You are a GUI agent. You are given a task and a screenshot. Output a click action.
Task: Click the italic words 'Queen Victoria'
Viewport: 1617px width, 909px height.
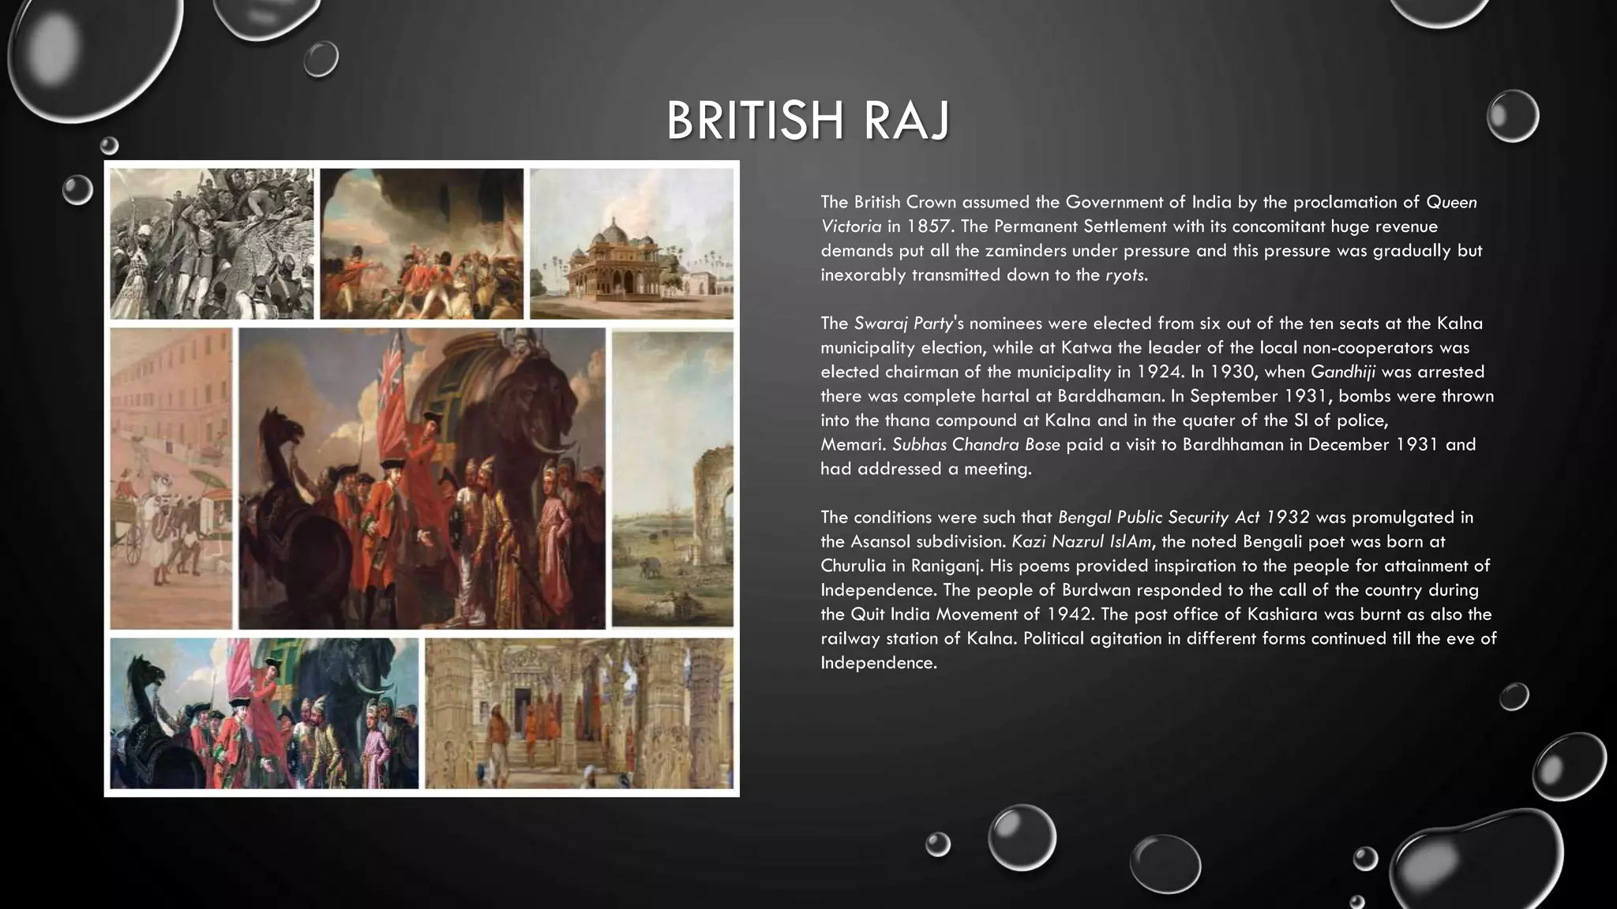point(1149,214)
